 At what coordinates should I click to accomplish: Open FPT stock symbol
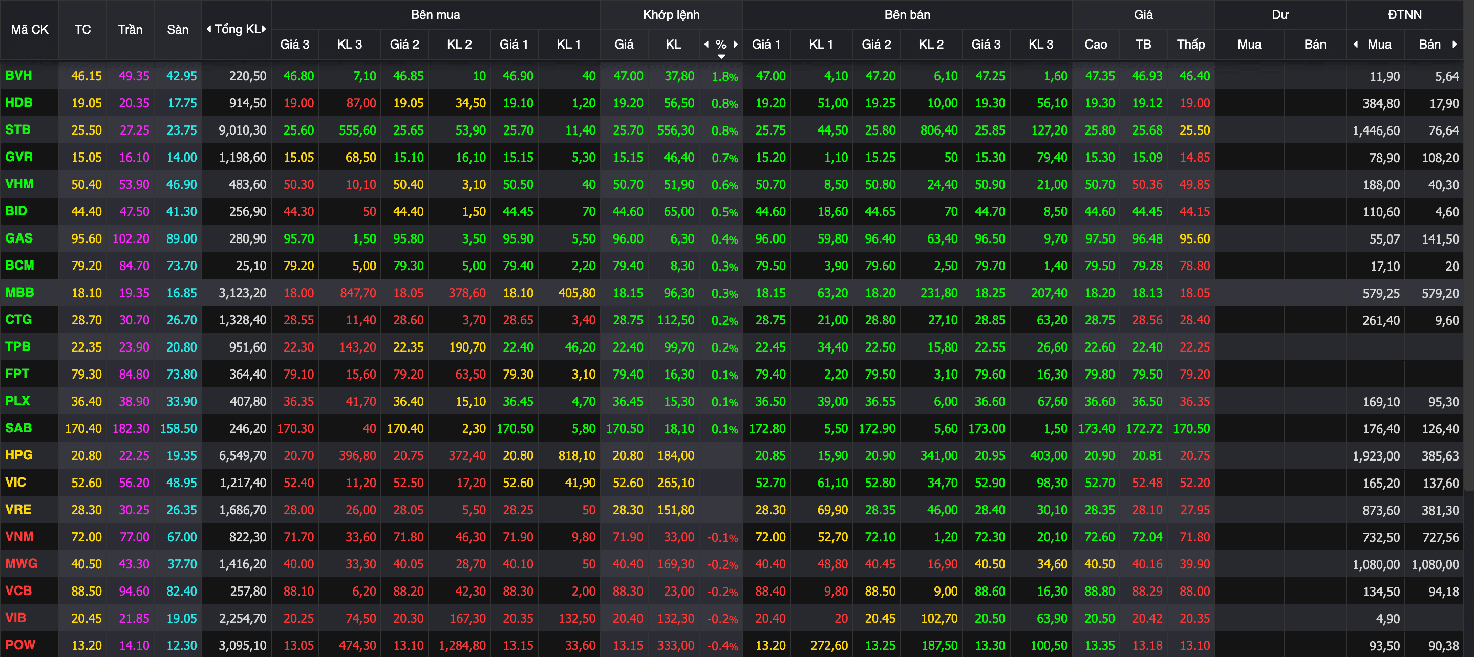[x=17, y=374]
